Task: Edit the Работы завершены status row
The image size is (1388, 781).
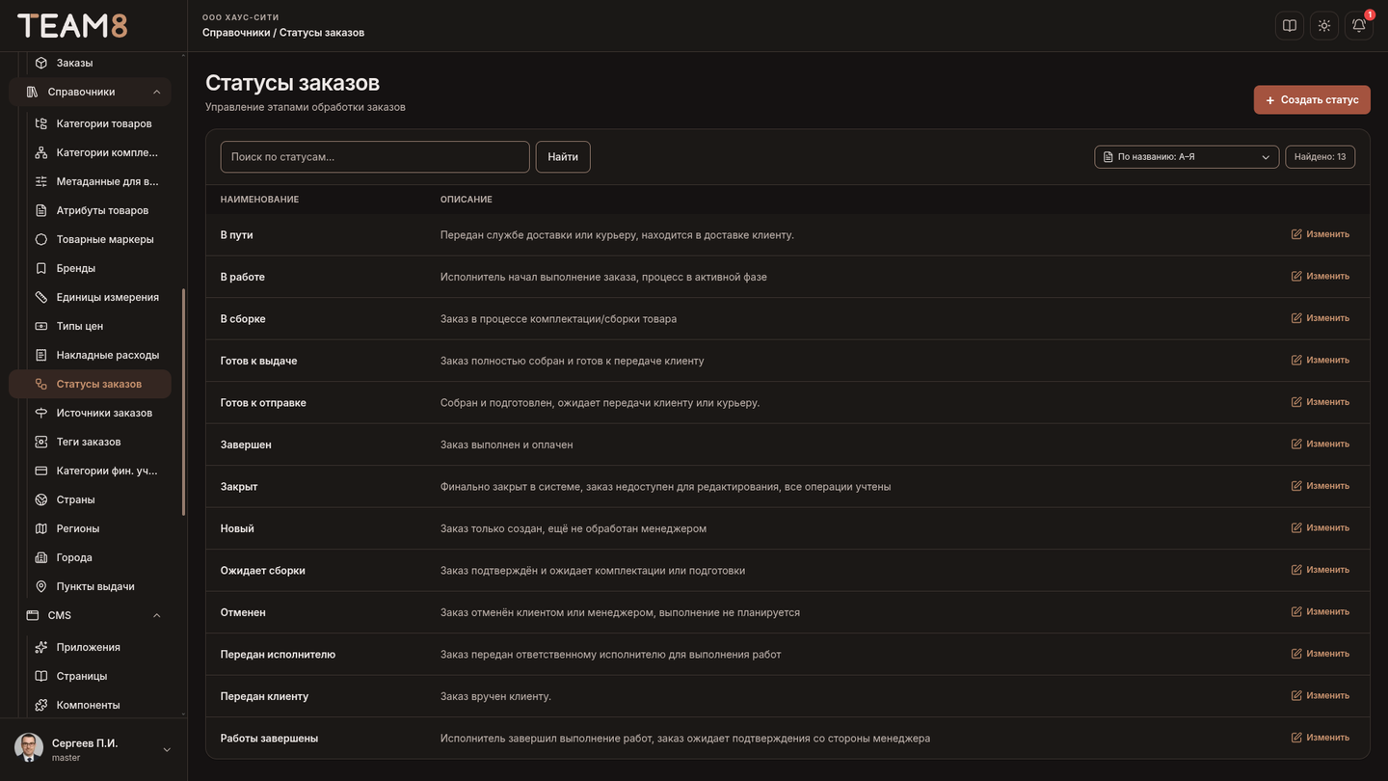Action: pyautogui.click(x=1321, y=738)
